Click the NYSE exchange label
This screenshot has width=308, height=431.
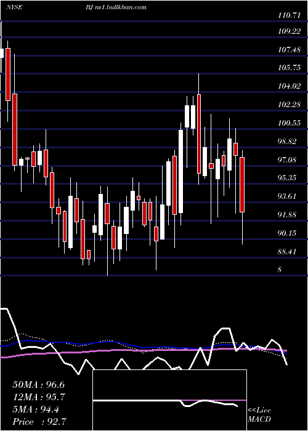[14, 7]
